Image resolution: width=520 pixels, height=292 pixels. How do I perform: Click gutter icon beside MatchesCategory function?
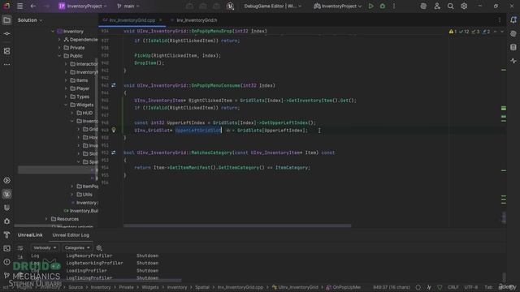(114, 152)
